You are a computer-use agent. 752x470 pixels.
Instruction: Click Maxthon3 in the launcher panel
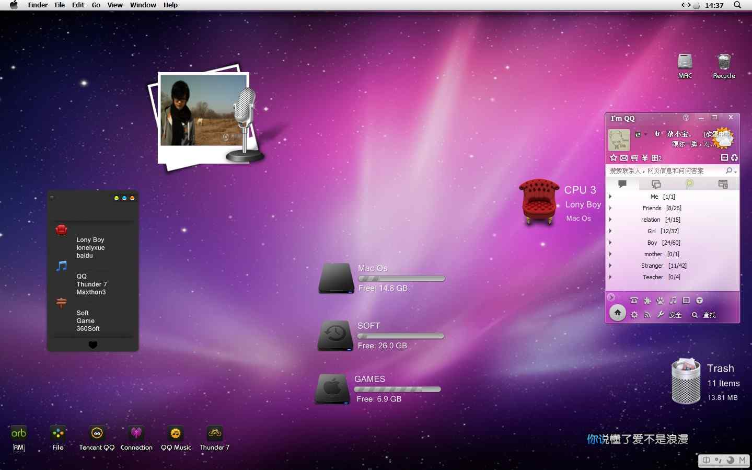[x=91, y=292]
